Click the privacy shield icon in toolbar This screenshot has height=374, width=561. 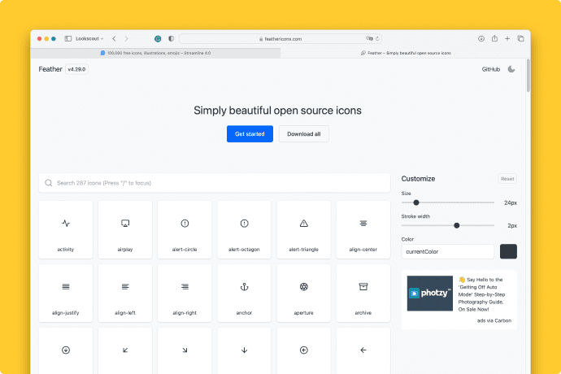(x=171, y=39)
